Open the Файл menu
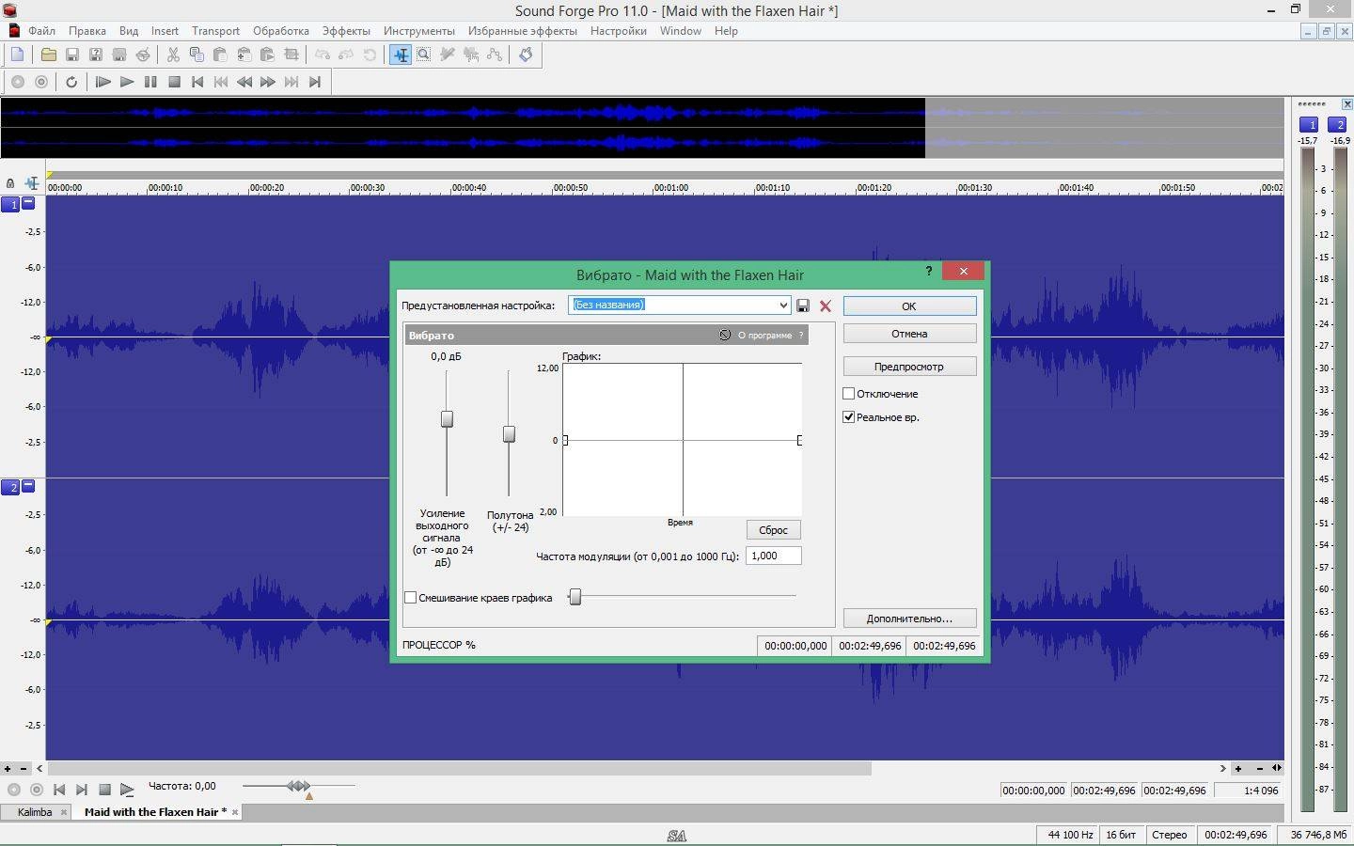 click(41, 31)
